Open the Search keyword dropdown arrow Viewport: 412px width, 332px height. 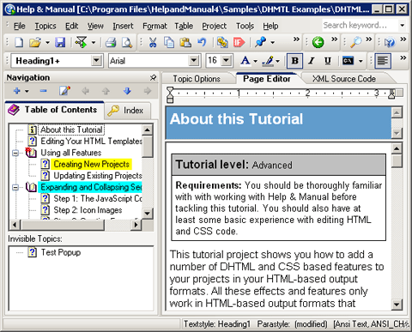pos(402,25)
